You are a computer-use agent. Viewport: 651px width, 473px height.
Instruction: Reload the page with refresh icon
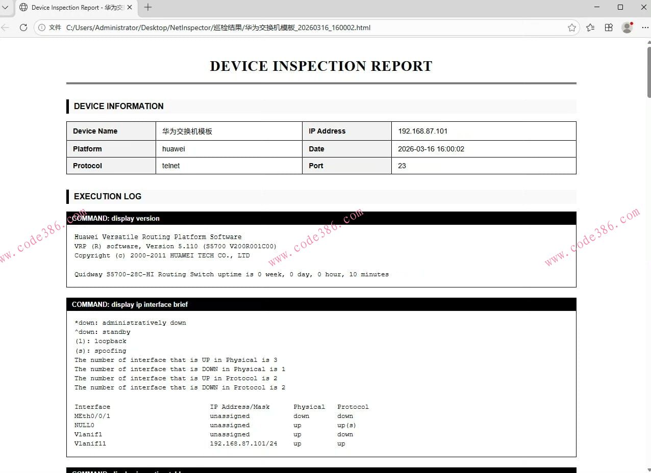pos(23,28)
